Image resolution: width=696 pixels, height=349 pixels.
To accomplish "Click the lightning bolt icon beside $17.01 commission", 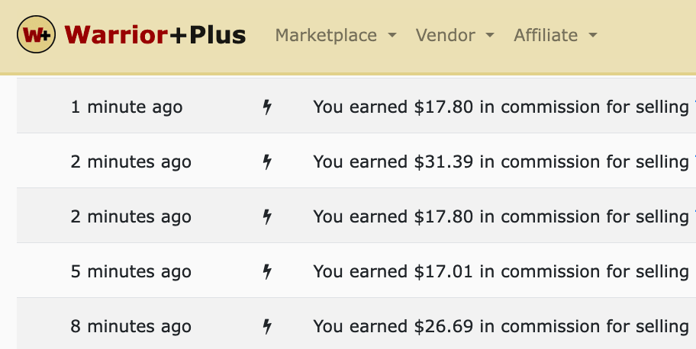I will [267, 271].
